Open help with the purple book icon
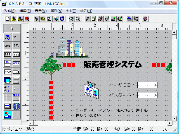The height and width of the screenshot is (134, 179). point(145,19)
